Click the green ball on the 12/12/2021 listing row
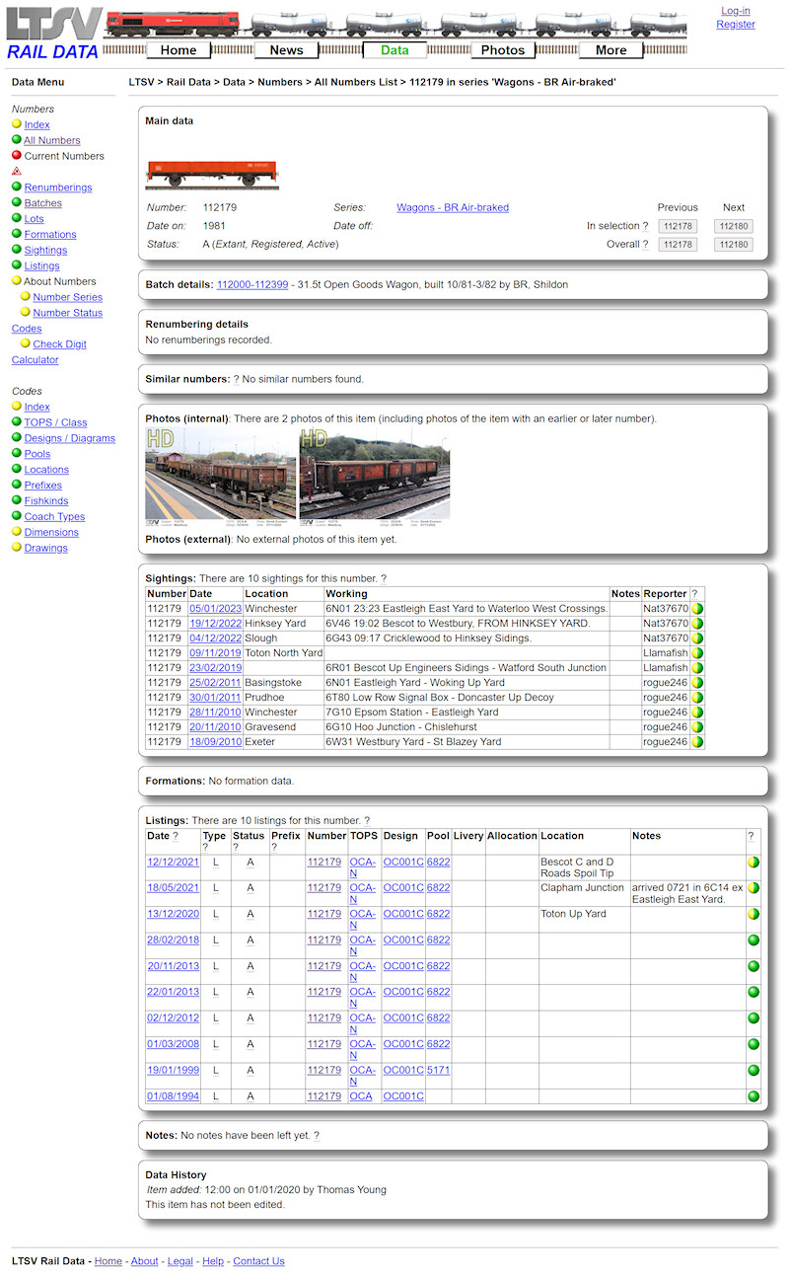Viewport: 789px width, 1278px height. click(753, 862)
